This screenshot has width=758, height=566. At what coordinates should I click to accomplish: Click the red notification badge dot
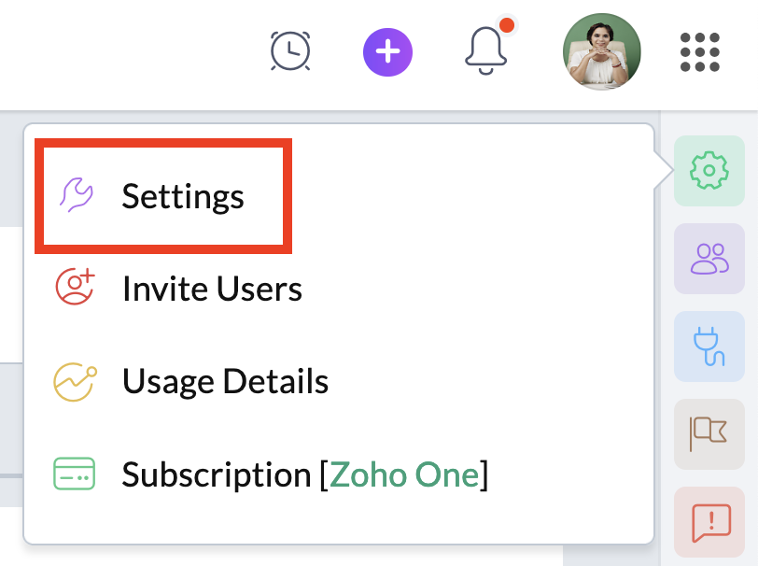click(x=506, y=25)
